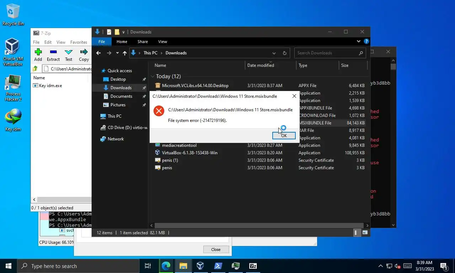
Task: Click the red error icon in dialog
Action: point(159,111)
